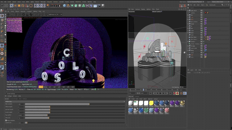232x130 pixels.
Task: Open the Cameras menu in viewport
Action: point(137,9)
